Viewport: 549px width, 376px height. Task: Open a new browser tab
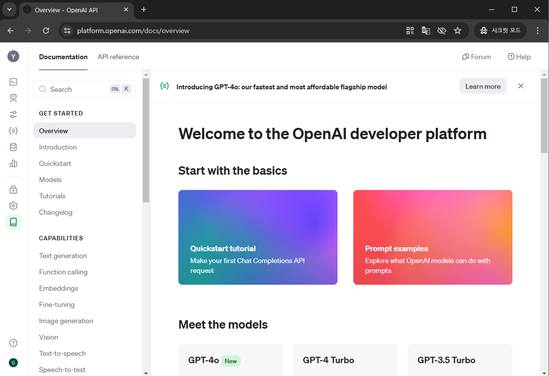coord(144,9)
